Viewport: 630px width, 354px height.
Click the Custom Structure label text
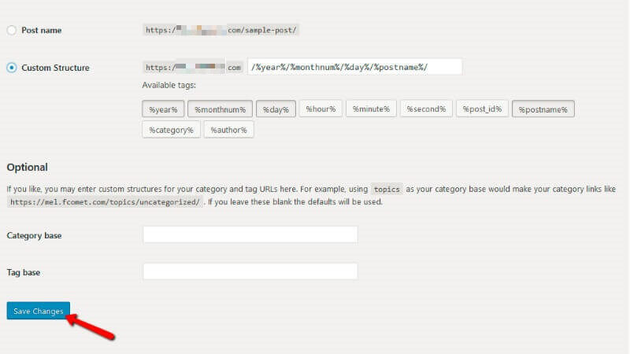point(55,68)
